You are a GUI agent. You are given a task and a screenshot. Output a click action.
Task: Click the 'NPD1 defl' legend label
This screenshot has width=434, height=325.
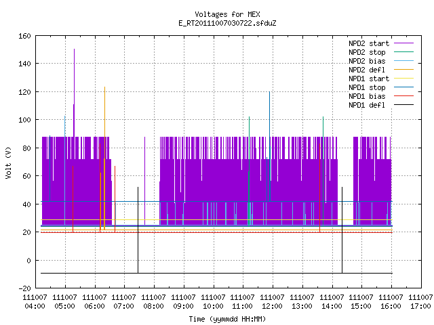coord(367,106)
